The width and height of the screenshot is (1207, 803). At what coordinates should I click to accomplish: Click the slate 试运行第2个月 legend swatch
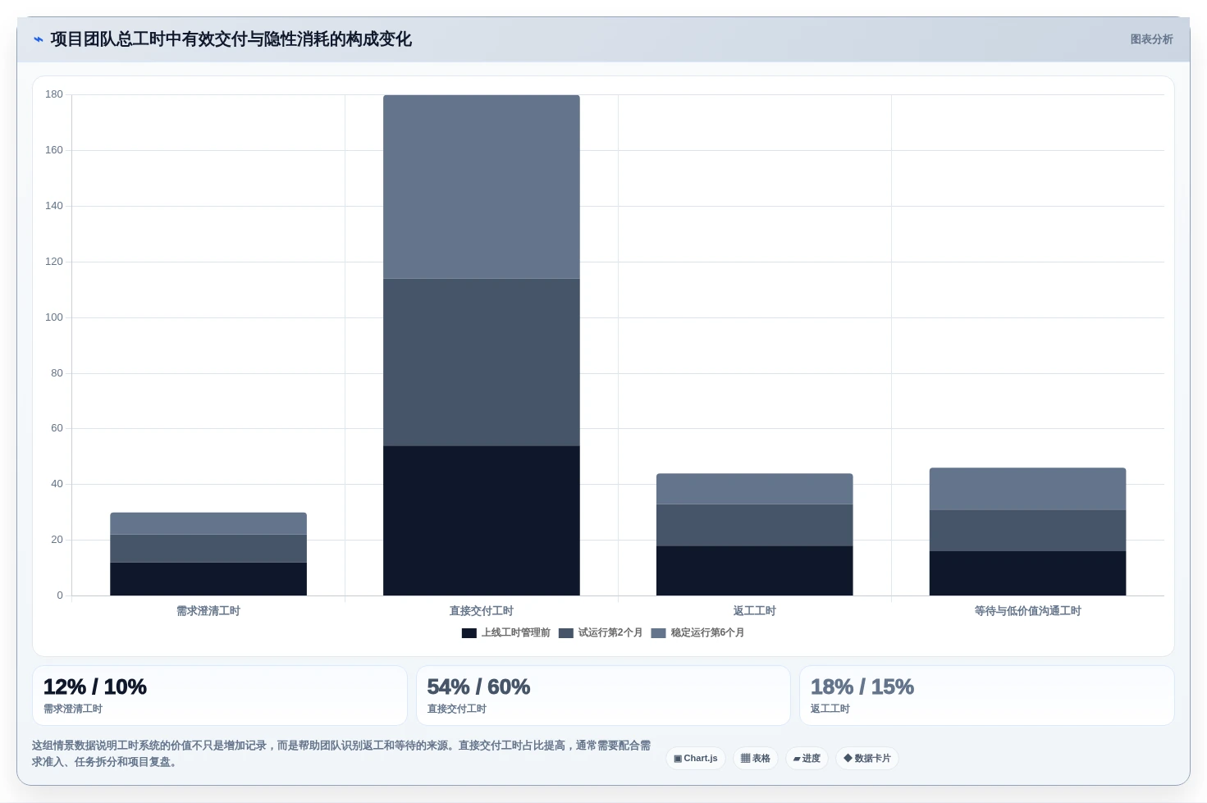point(566,633)
